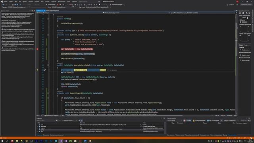The height and width of the screenshot is (143, 254).
Task: Switch to Видимые tab at bottom left
Action: (x=39, y=135)
